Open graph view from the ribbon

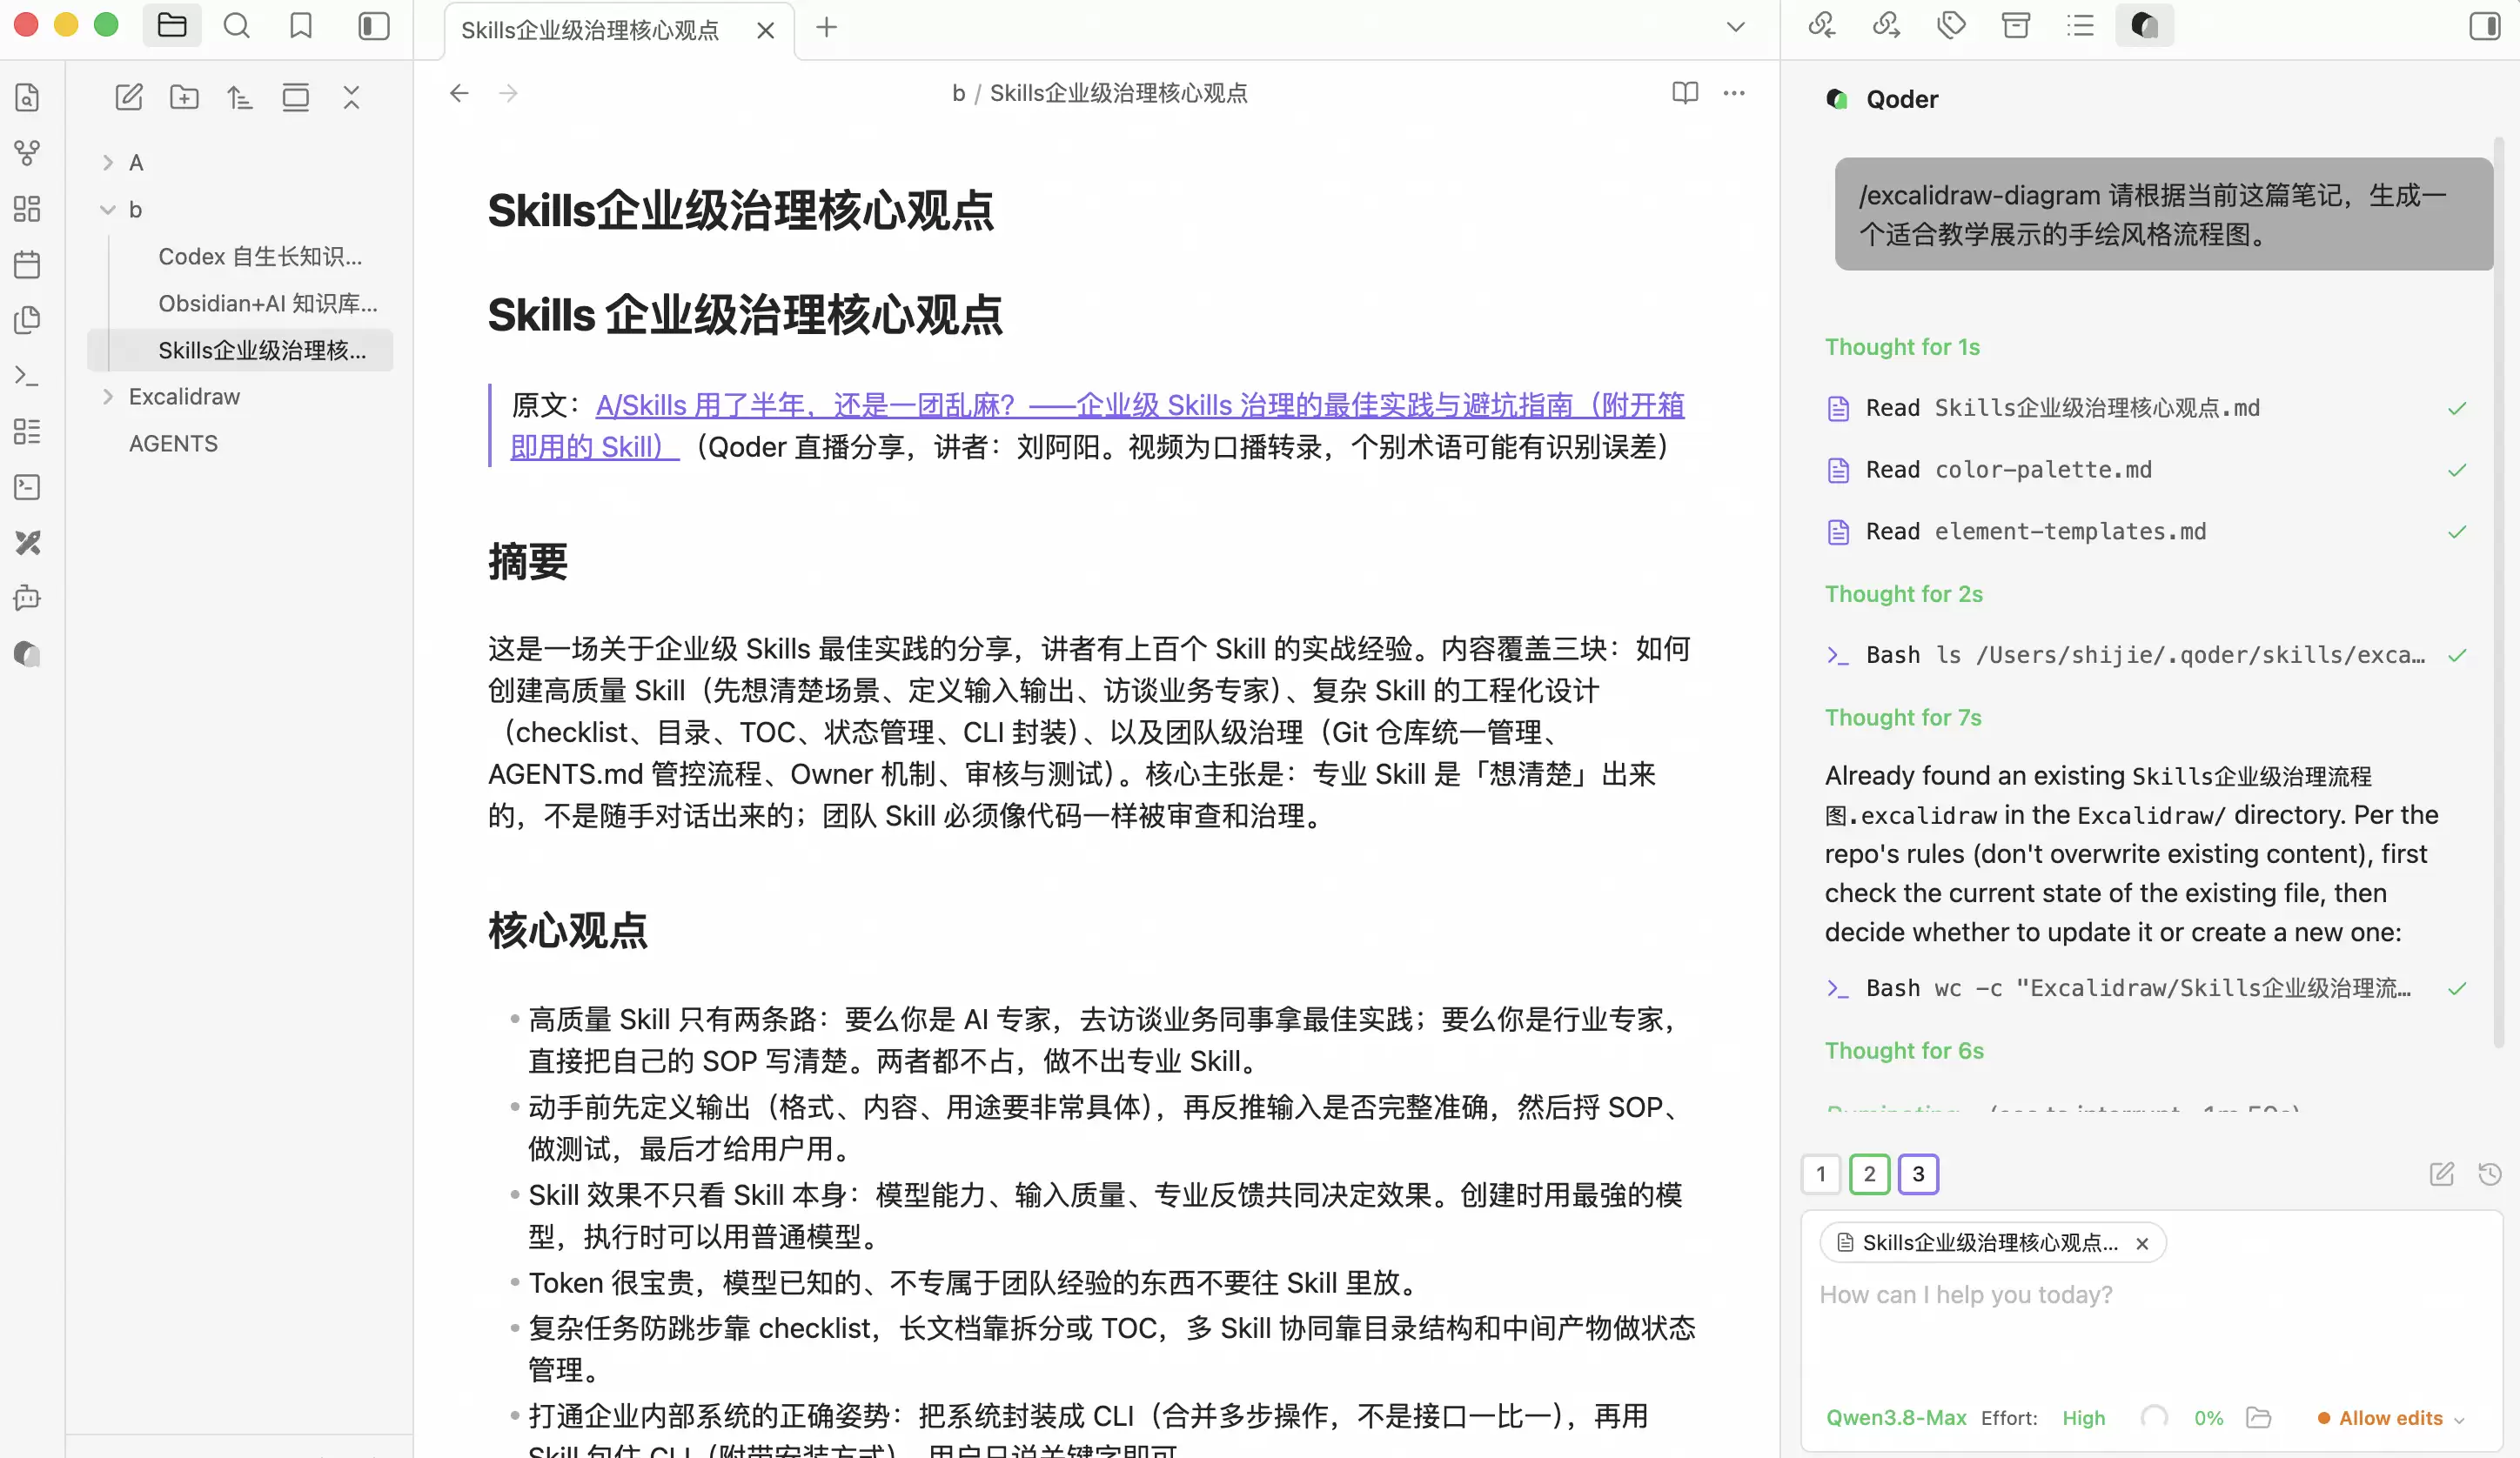pyautogui.click(x=28, y=153)
